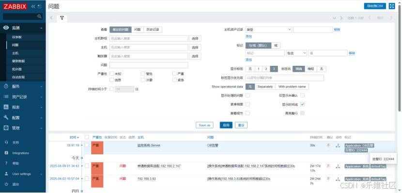Sort the table by the 时间 header
This screenshot has height=193, width=402.
[74, 137]
